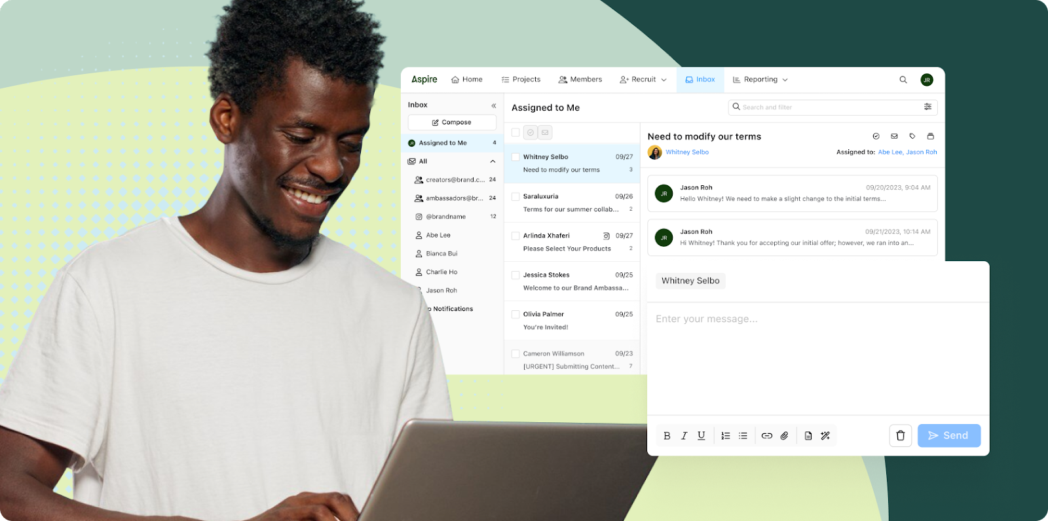Screen dimensions: 1048x521
Task: Click the Compose button
Action: click(451, 122)
